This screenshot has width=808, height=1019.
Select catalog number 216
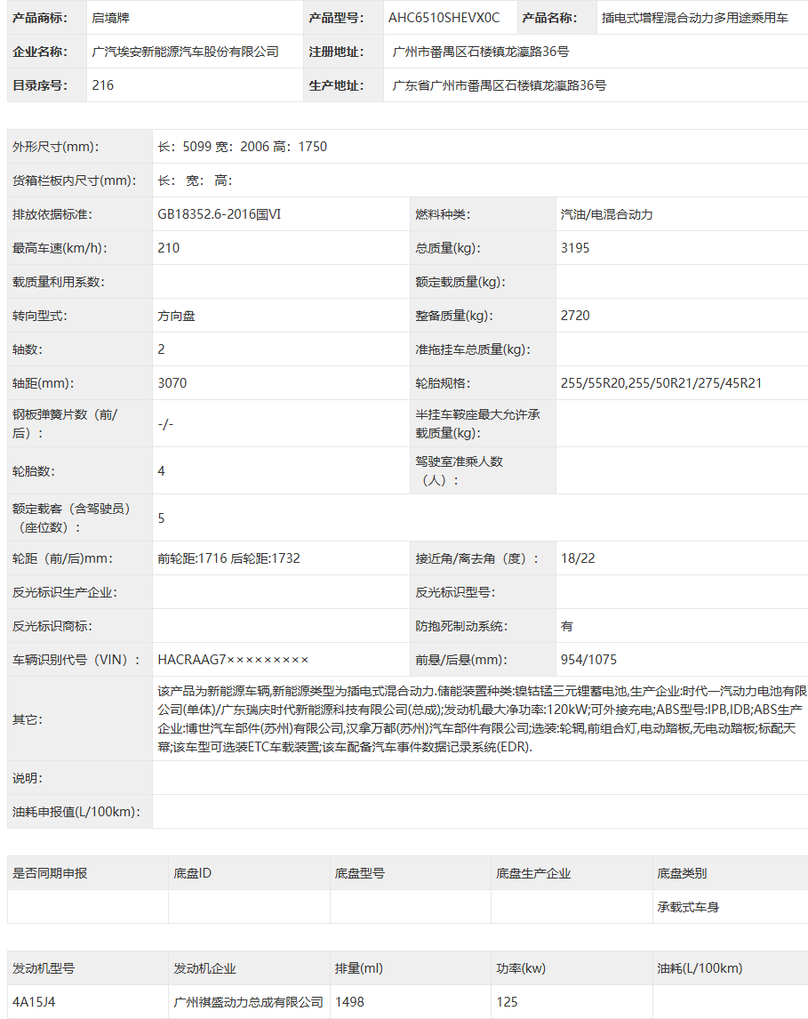point(102,85)
